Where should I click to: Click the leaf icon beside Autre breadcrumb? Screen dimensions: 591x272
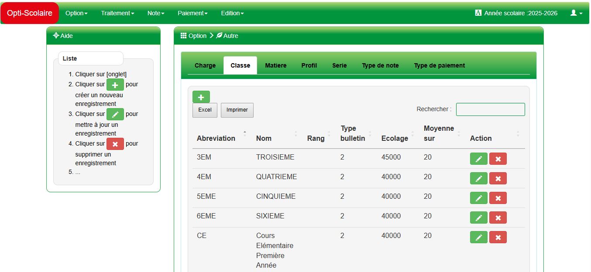click(x=219, y=36)
